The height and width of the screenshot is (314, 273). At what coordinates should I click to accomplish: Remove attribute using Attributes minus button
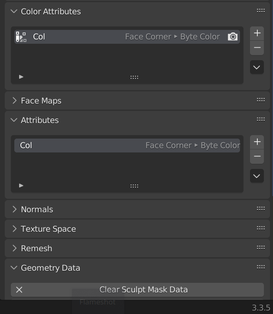257,156
